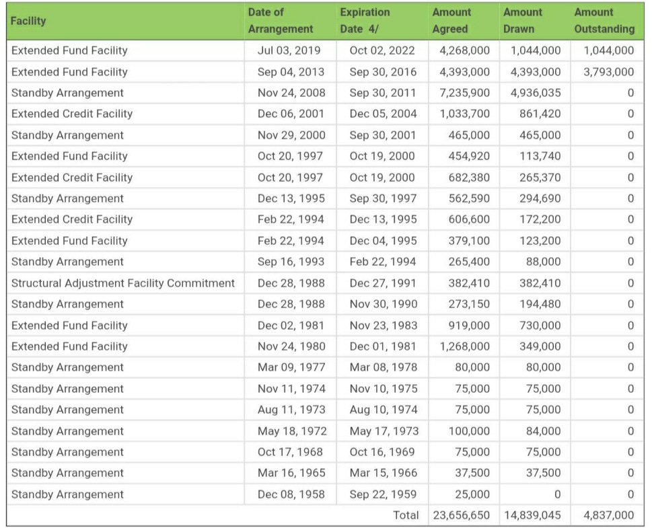Select the Oct 02, 2022 expiration date
Screen dimensions: 652x528
click(x=382, y=50)
